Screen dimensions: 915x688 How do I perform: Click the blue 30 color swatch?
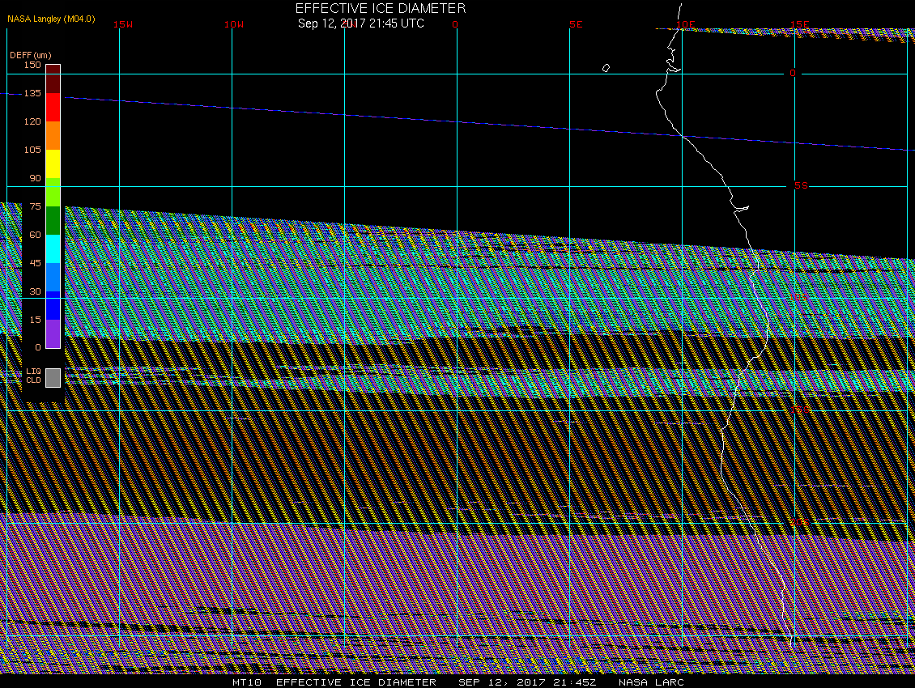pos(53,306)
